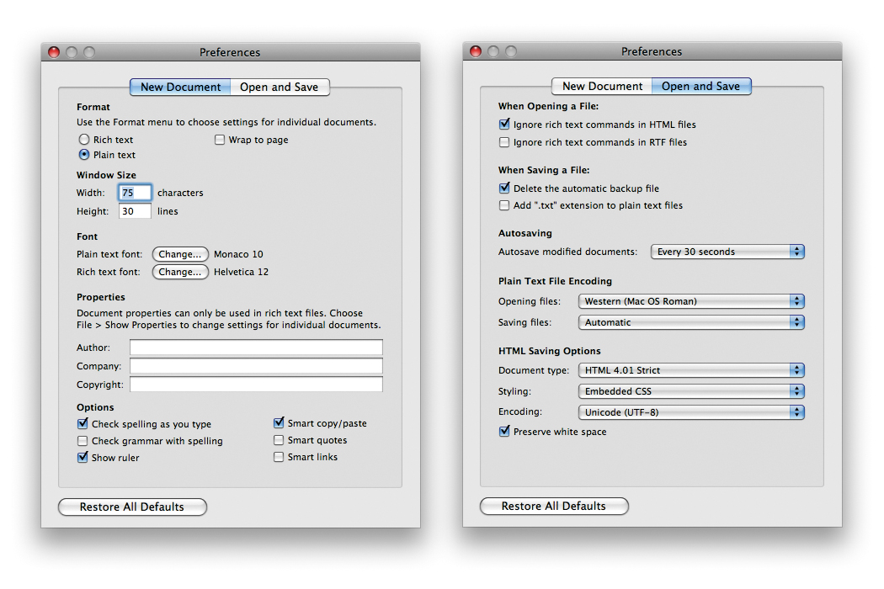Image resolution: width=884 pixels, height=589 pixels.
Task: Open the Open and Save tab in left window
Action: tap(279, 87)
